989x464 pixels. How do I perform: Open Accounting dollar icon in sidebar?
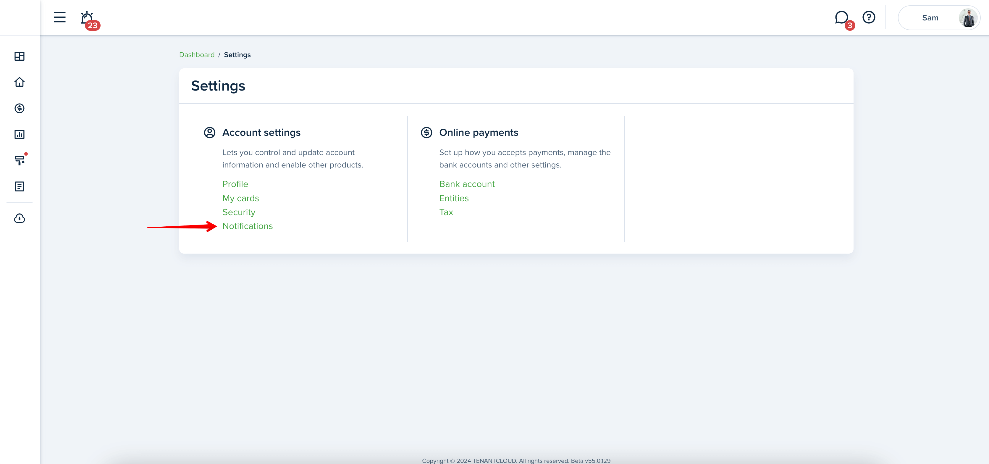coord(20,108)
